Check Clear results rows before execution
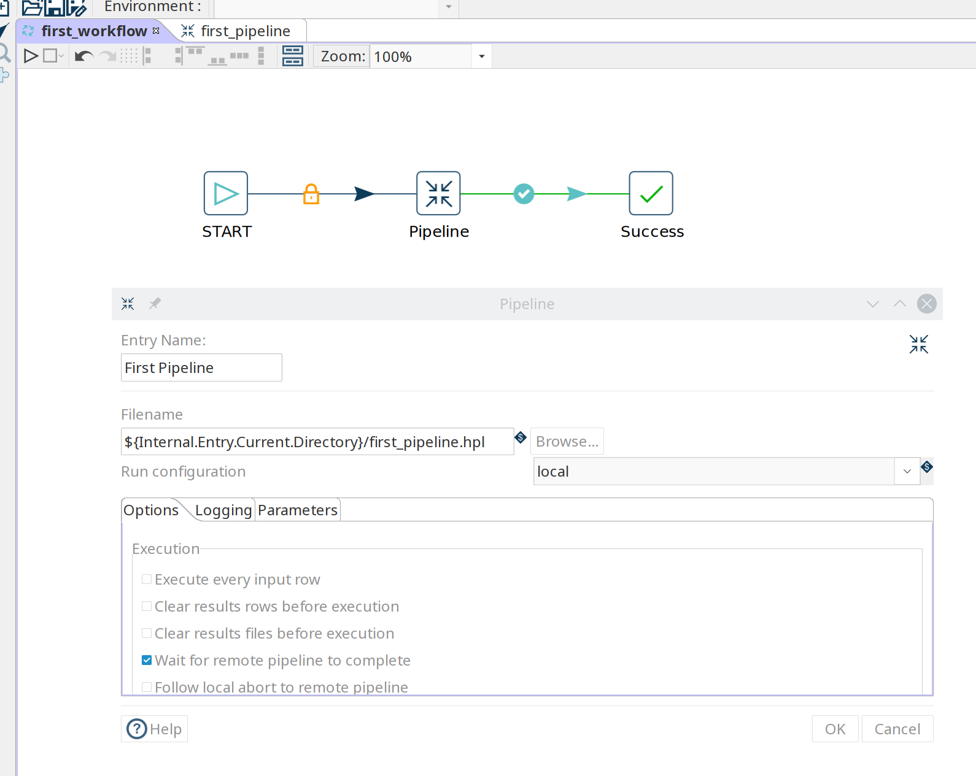The height and width of the screenshot is (776, 976). click(147, 607)
